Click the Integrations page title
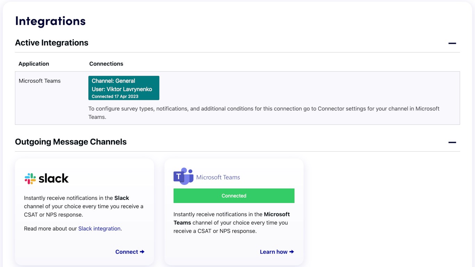 (x=50, y=21)
